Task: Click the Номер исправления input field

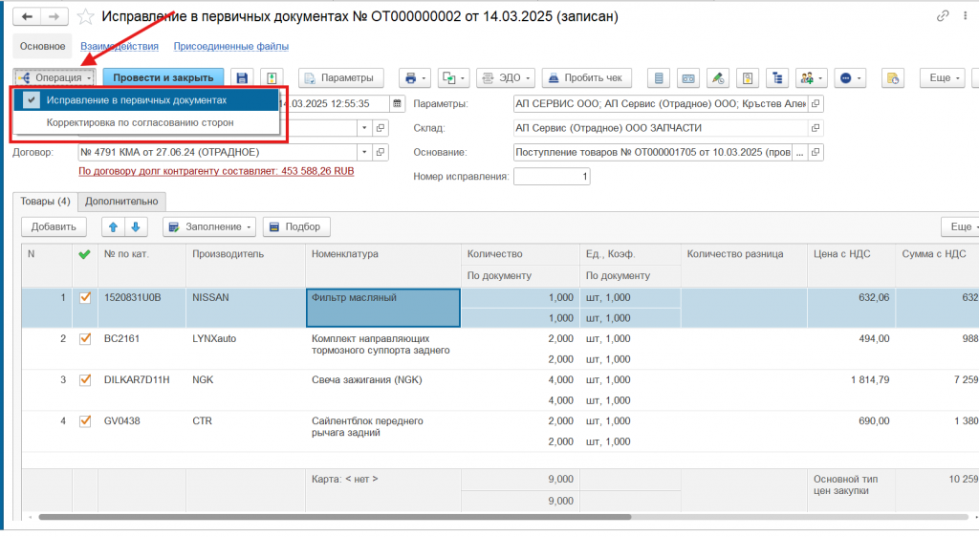Action: pyautogui.click(x=552, y=177)
